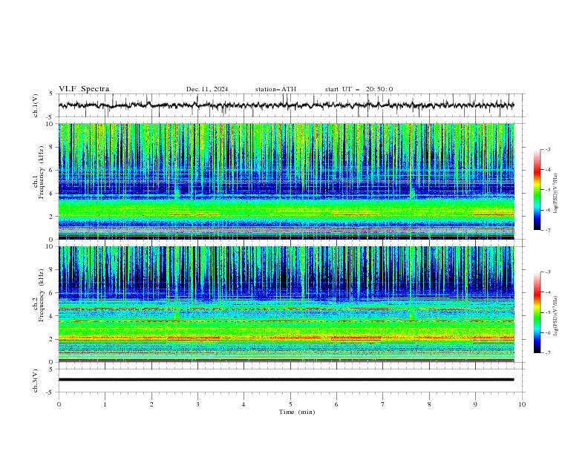Click the 'VLF Spectra' title text

[x=84, y=89]
